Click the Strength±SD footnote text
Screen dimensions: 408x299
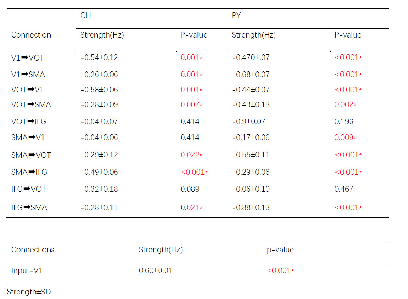[x=29, y=292]
